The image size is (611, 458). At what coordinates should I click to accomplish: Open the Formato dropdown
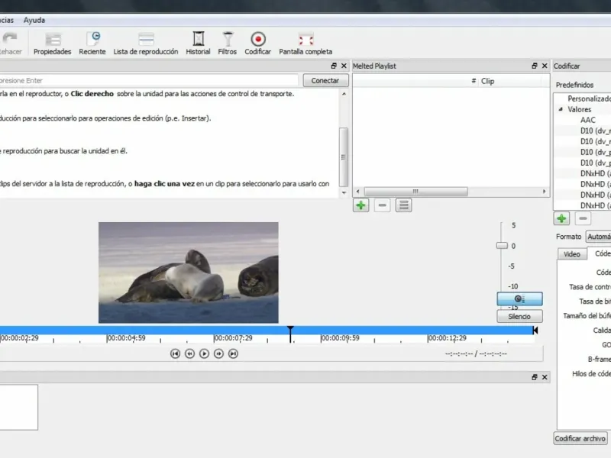pyautogui.click(x=598, y=237)
